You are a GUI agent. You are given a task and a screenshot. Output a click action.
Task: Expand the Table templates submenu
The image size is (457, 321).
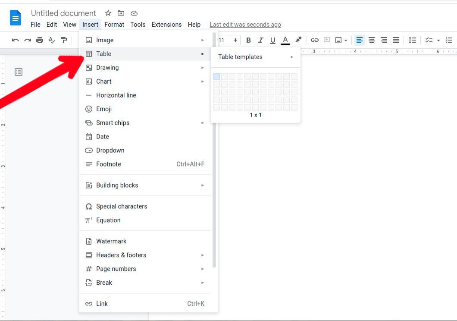(x=255, y=57)
